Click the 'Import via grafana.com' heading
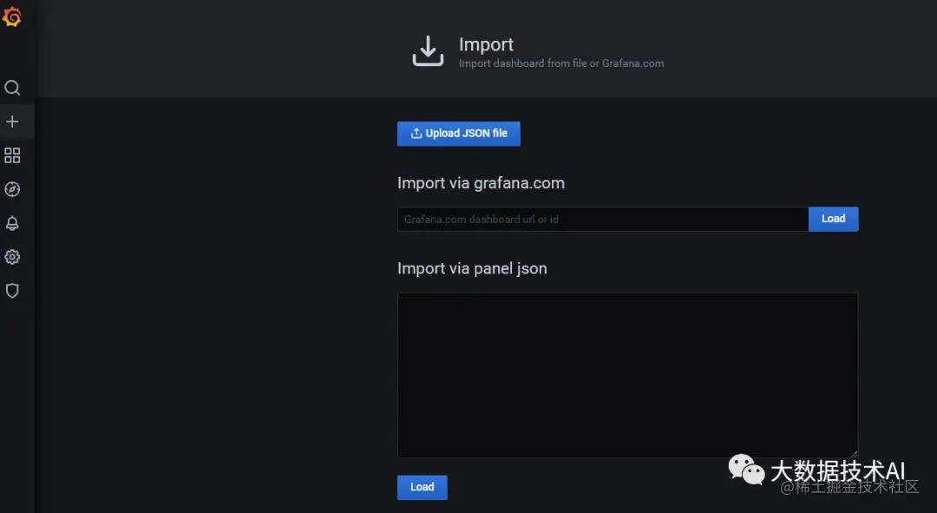This screenshot has height=513, width=937. pos(481,183)
